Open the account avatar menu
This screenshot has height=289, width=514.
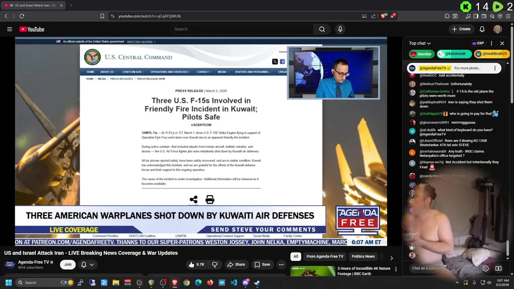click(x=498, y=29)
